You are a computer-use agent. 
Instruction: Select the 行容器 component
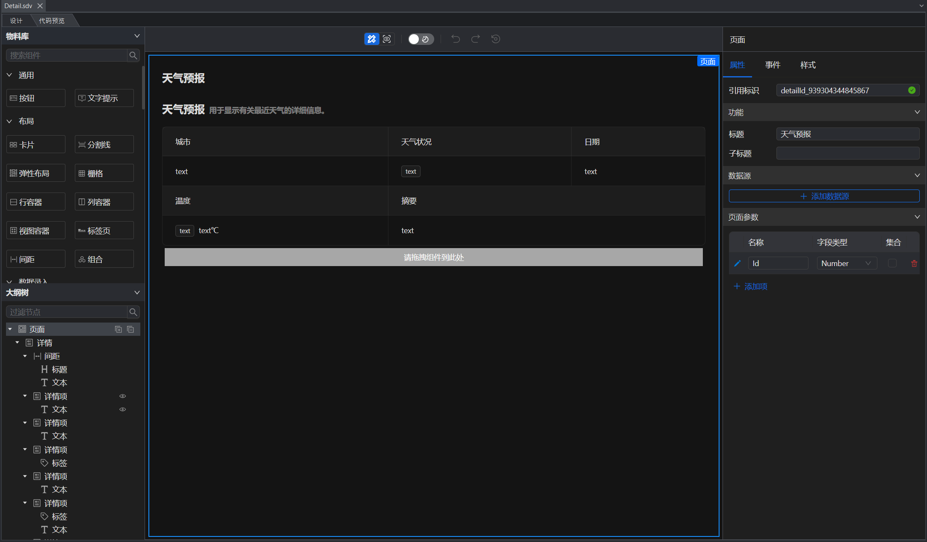(x=36, y=202)
